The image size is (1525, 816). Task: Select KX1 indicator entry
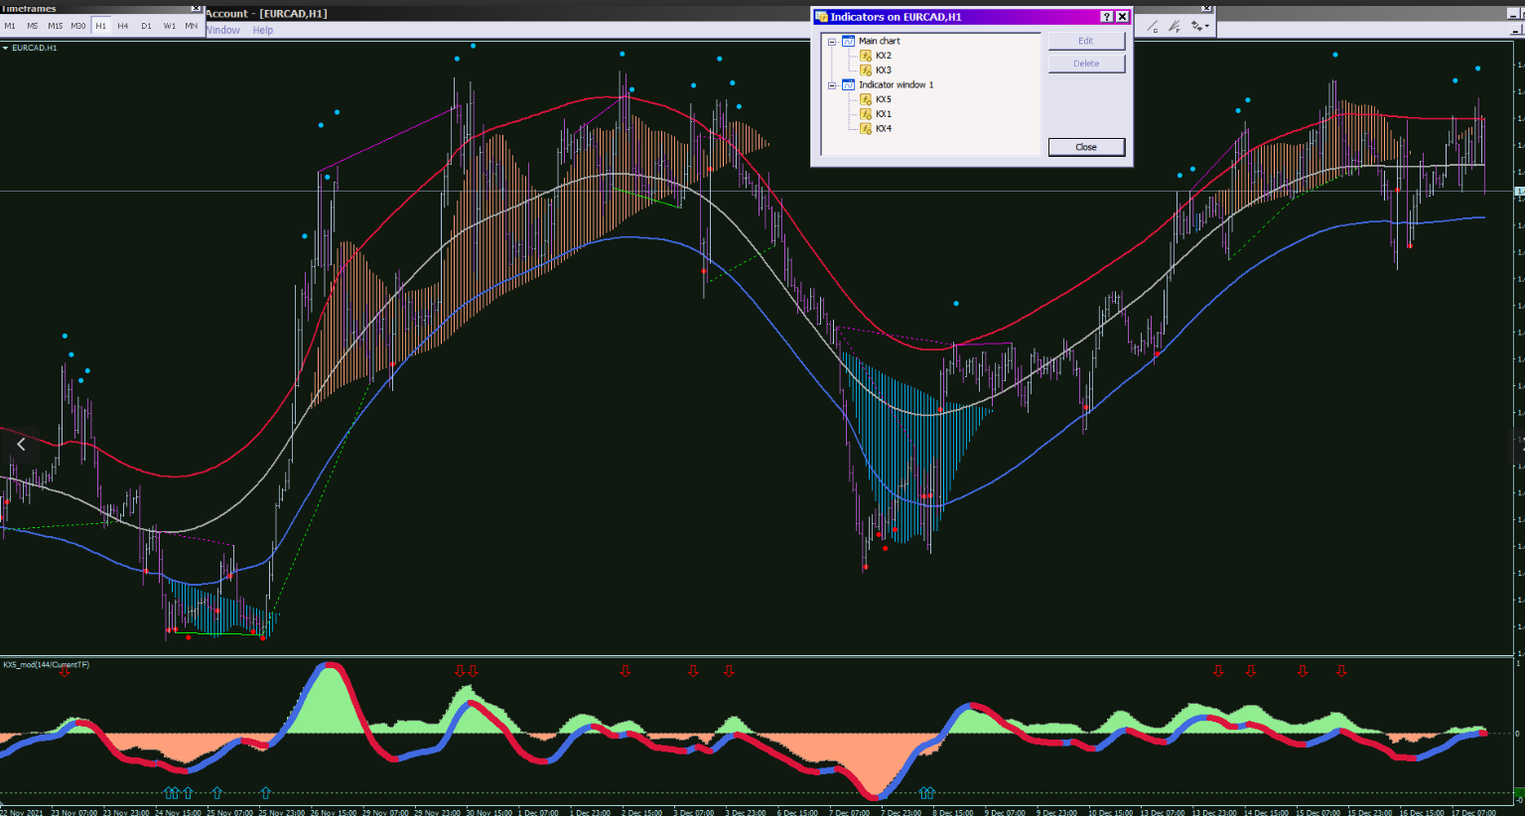point(883,114)
